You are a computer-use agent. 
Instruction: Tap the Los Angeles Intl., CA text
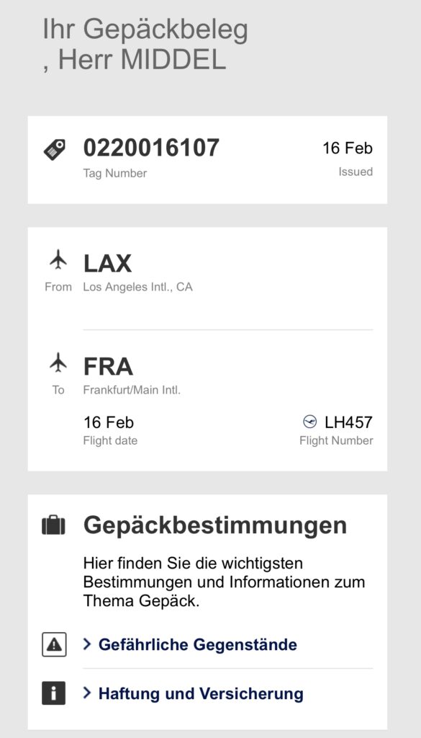point(137,287)
